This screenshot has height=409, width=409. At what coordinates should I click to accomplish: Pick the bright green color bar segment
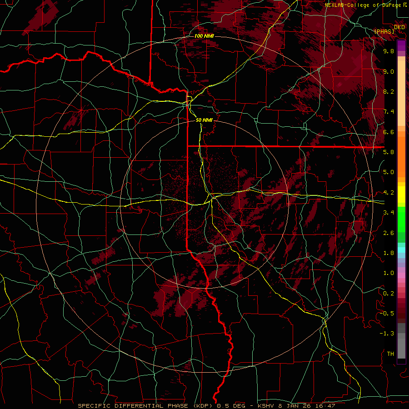(401, 219)
